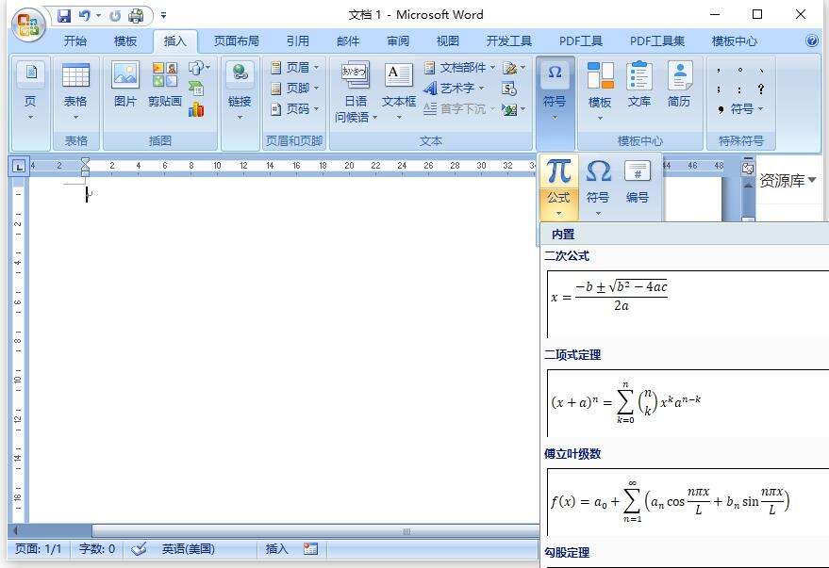
Task: Click the 页面: 1/1 page indicator
Action: point(38,549)
